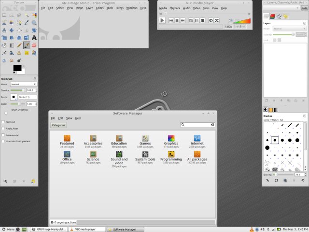Open the image selector dropdown beside Auto
The height and width of the screenshot is (232, 309).
click(x=281, y=8)
